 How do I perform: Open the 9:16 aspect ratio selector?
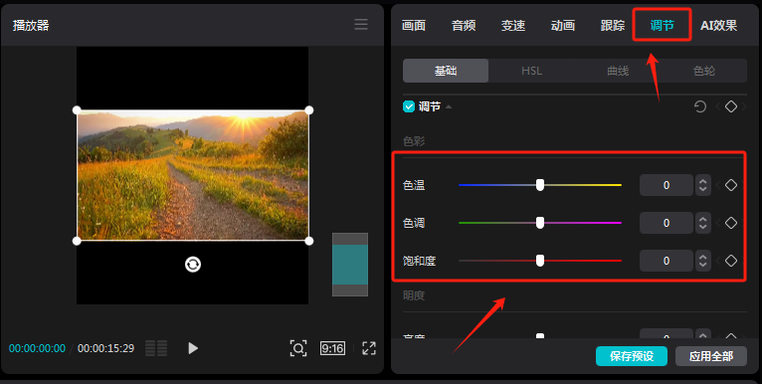[x=332, y=348]
